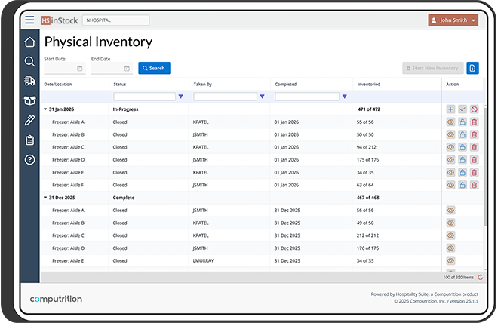View Freezer: Aisle B from 31 Jan 2026

450,134
